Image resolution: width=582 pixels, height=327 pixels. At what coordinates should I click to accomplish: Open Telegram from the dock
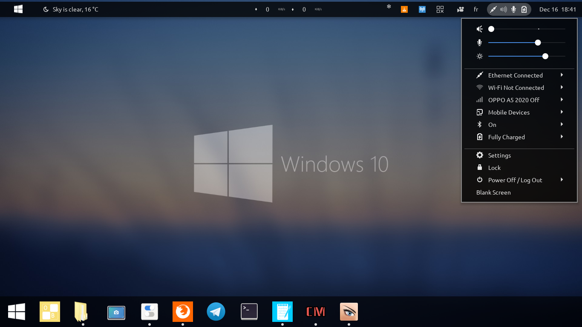pos(216,312)
